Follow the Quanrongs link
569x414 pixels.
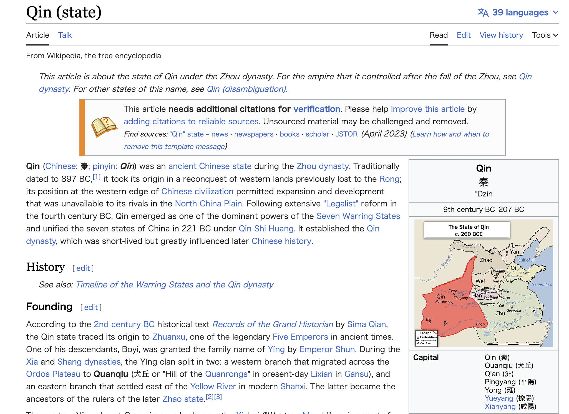tap(226, 374)
